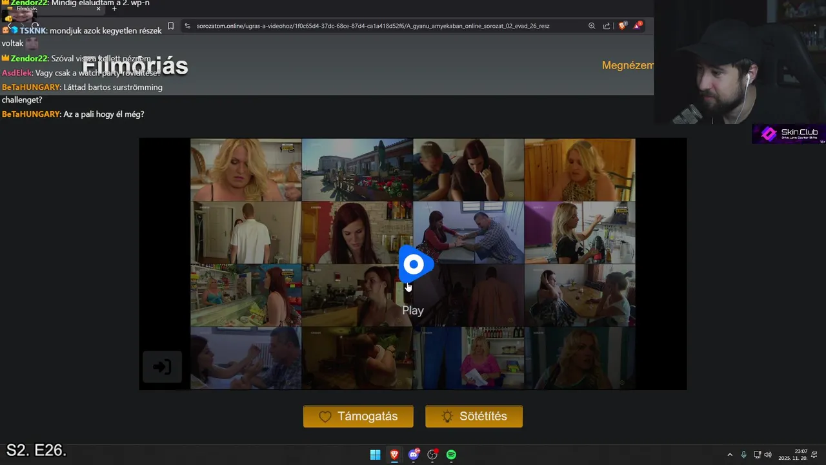Image resolution: width=826 pixels, height=465 pixels.
Task: Open the Windows Start menu
Action: (x=375, y=455)
